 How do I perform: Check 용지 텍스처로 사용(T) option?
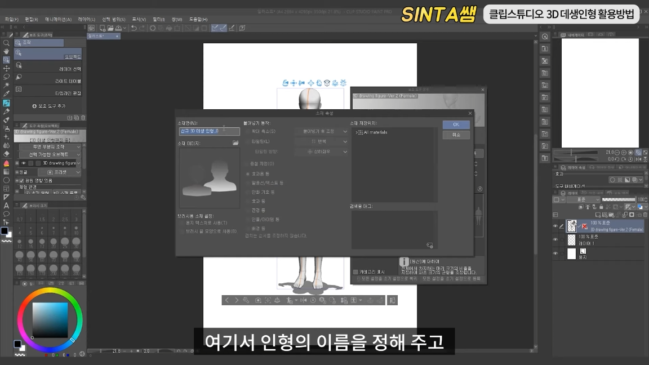point(182,223)
